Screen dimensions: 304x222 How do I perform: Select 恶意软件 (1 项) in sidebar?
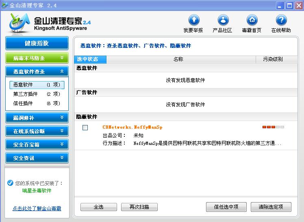coord(37,85)
